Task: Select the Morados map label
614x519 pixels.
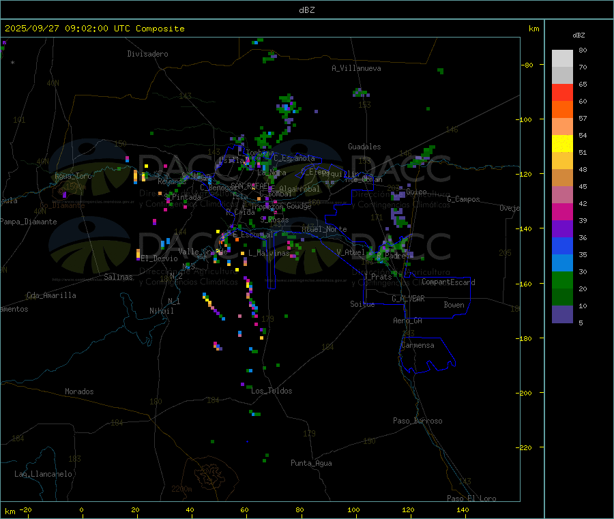Action: point(79,391)
